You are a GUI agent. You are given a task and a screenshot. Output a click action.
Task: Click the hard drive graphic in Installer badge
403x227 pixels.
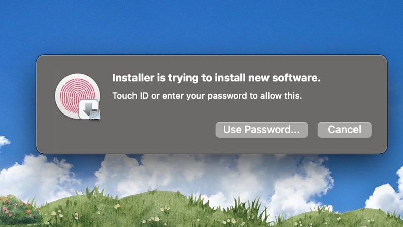pyautogui.click(x=95, y=115)
